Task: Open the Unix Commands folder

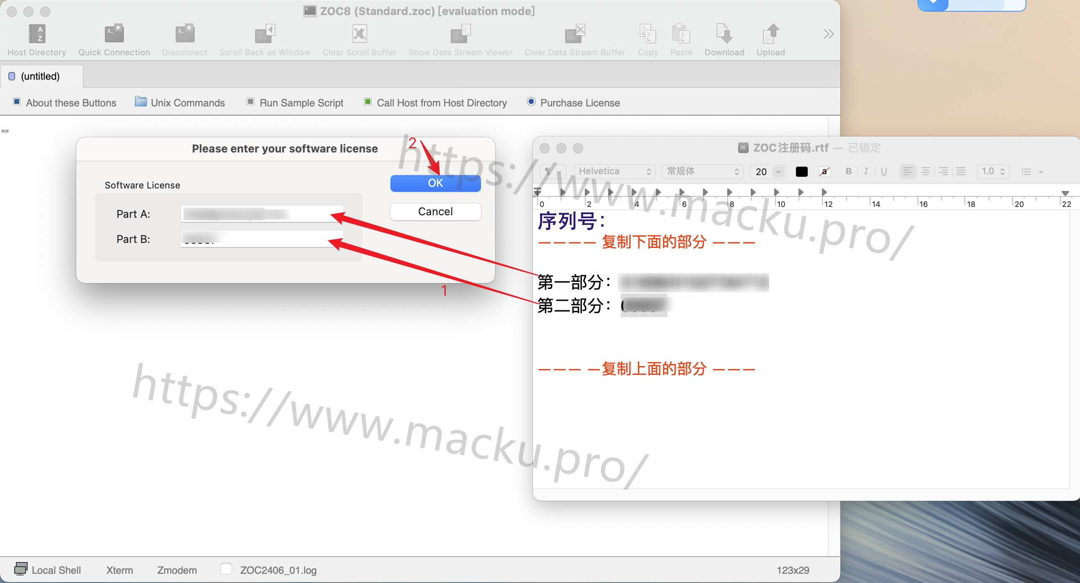Action: [x=179, y=103]
